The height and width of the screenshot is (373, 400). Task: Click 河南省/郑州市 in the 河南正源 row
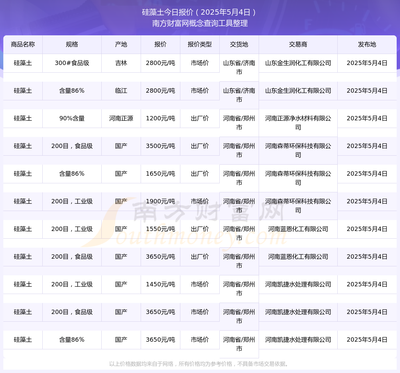tap(239, 123)
